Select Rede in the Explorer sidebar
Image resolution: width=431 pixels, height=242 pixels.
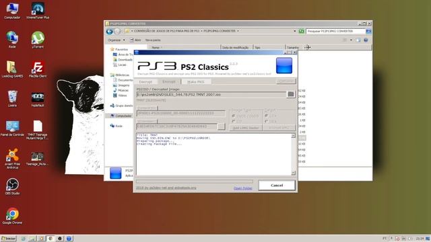click(117, 126)
